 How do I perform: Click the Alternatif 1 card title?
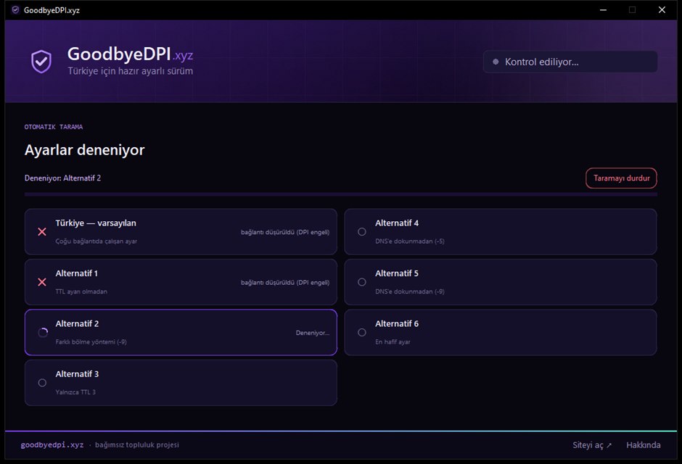77,273
